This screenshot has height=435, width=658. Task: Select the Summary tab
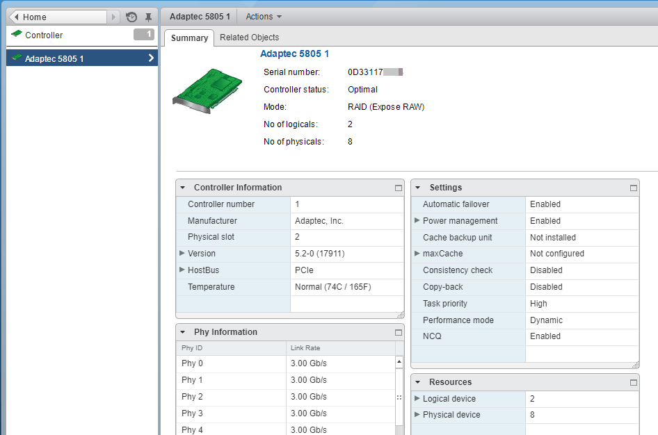[188, 38]
